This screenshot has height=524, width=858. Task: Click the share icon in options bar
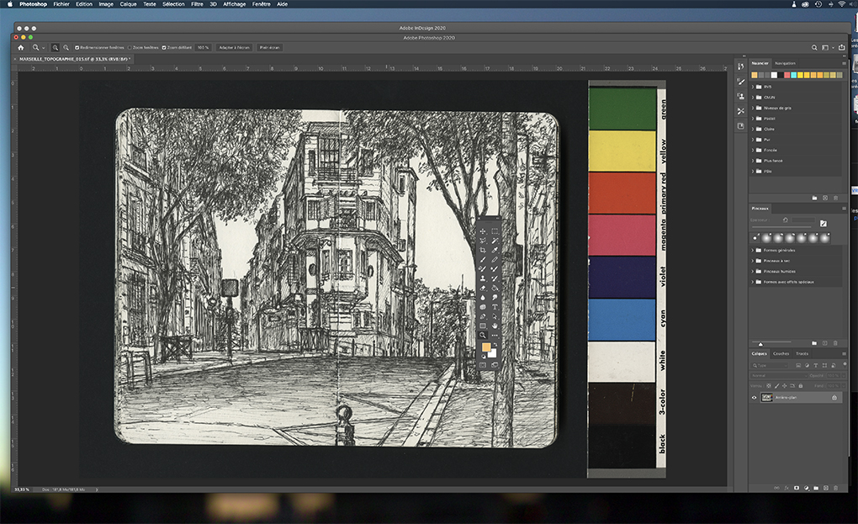pos(841,48)
